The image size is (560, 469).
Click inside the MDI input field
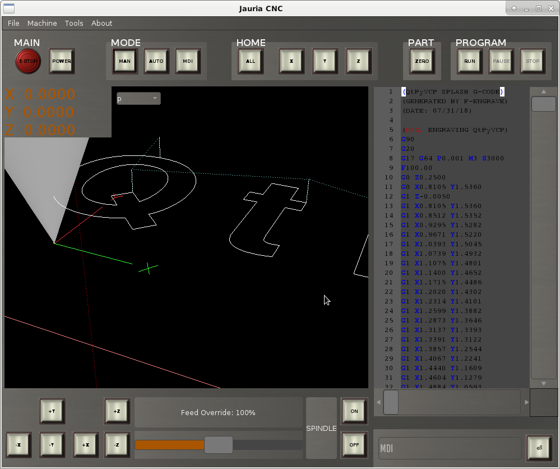(450, 448)
